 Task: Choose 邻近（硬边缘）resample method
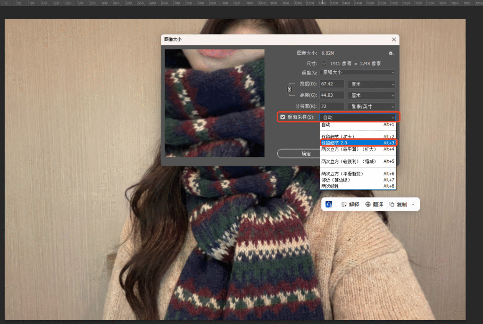click(x=358, y=180)
